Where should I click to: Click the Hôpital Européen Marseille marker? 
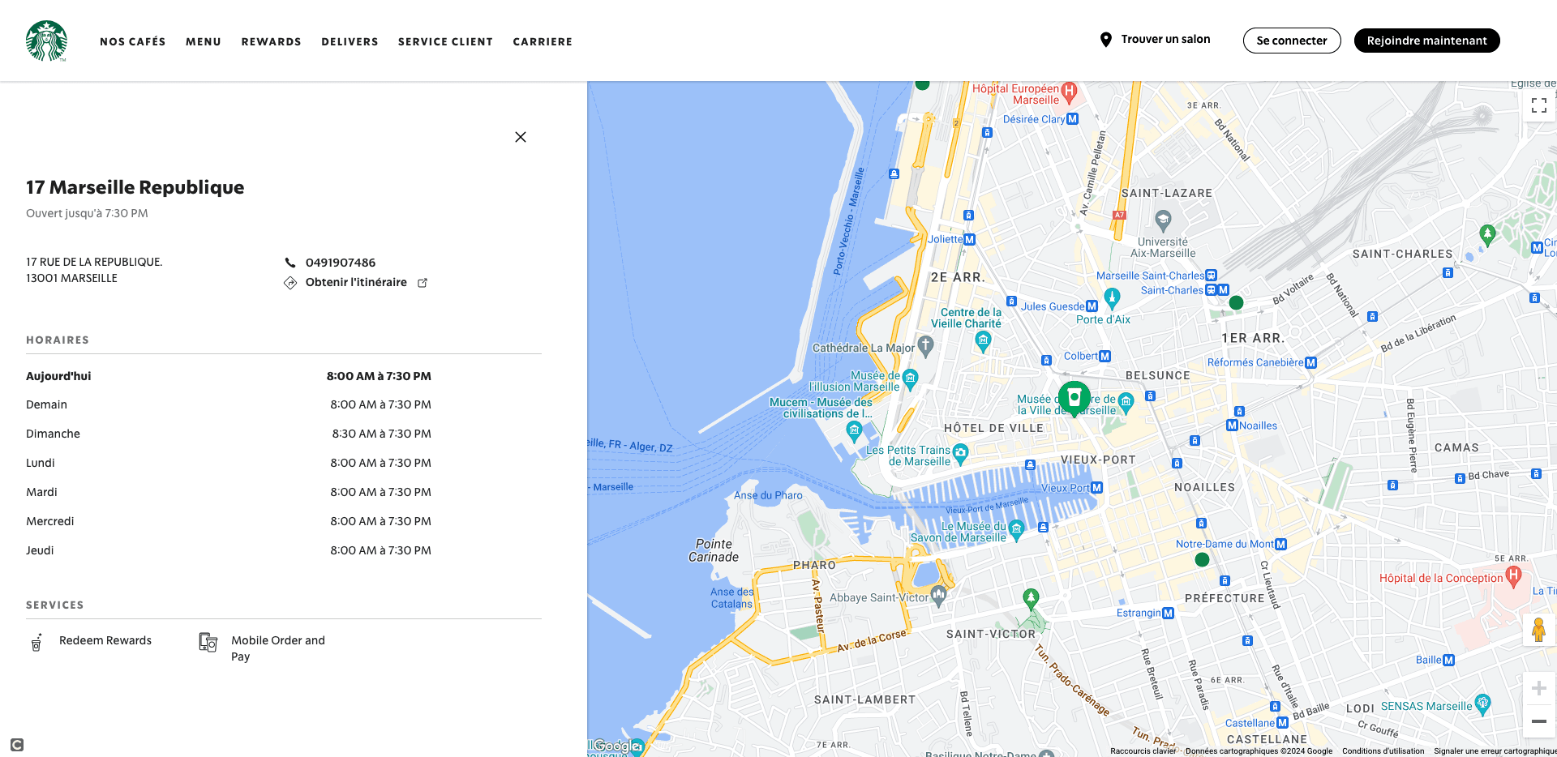coord(1070,92)
